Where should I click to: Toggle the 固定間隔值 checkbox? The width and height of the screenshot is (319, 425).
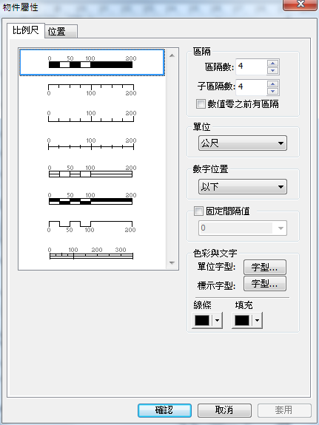[198, 211]
